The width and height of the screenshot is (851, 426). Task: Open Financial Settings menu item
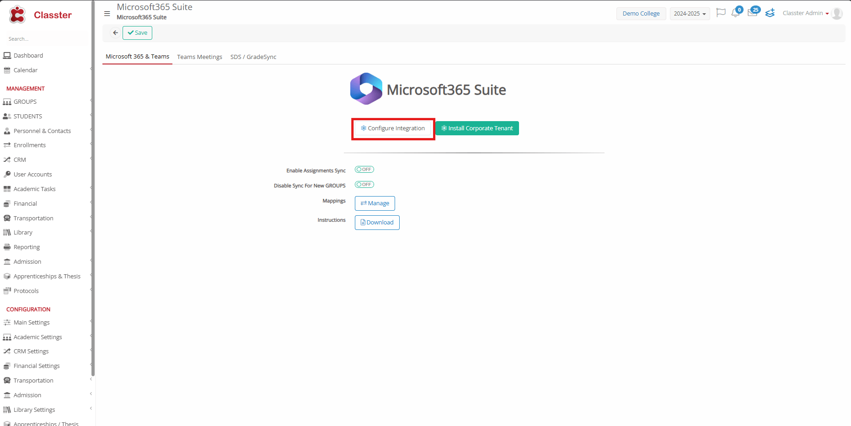pos(37,366)
